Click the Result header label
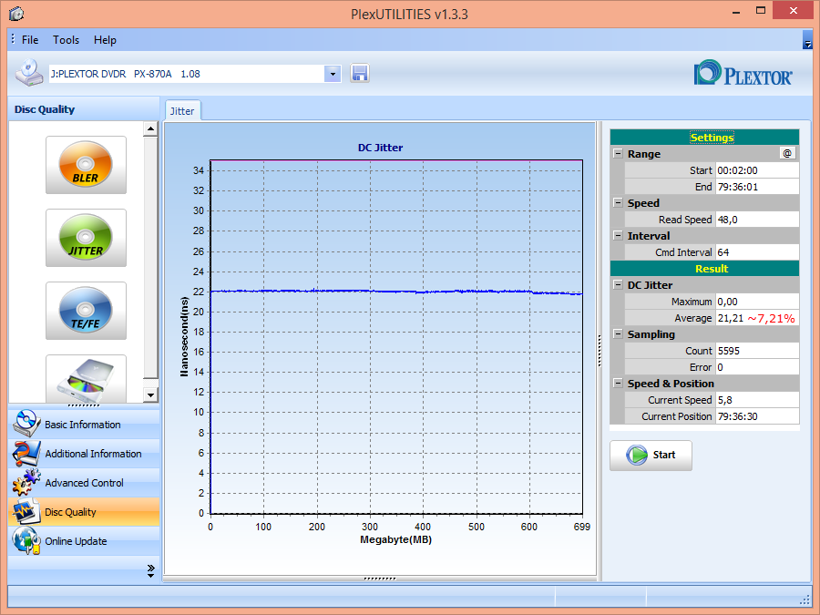 (x=712, y=269)
